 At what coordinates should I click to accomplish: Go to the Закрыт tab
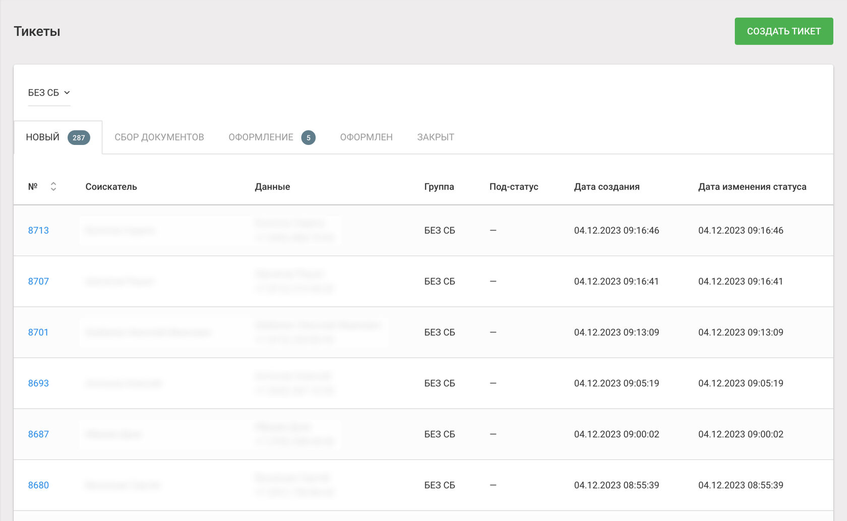[436, 137]
